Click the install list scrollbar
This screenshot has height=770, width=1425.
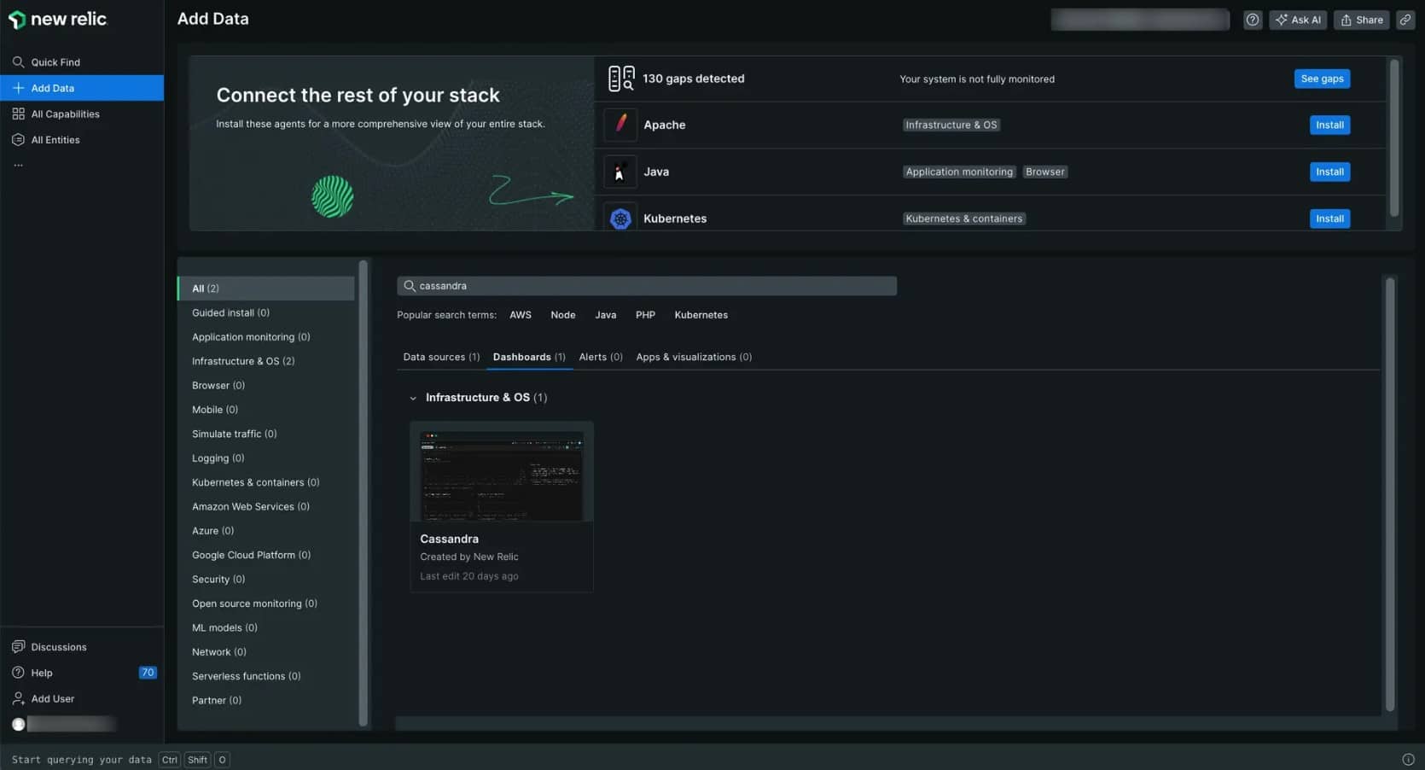1394,137
